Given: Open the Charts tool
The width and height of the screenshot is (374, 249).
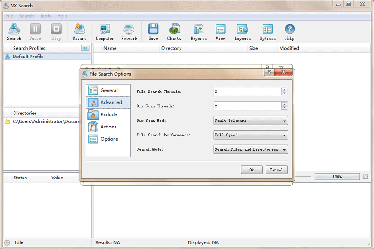Looking at the screenshot, I should (174, 32).
